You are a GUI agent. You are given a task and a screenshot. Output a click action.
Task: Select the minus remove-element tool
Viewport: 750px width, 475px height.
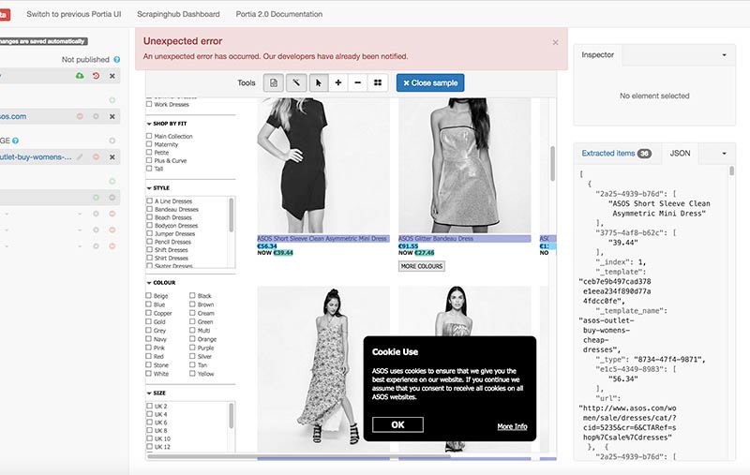click(x=358, y=82)
